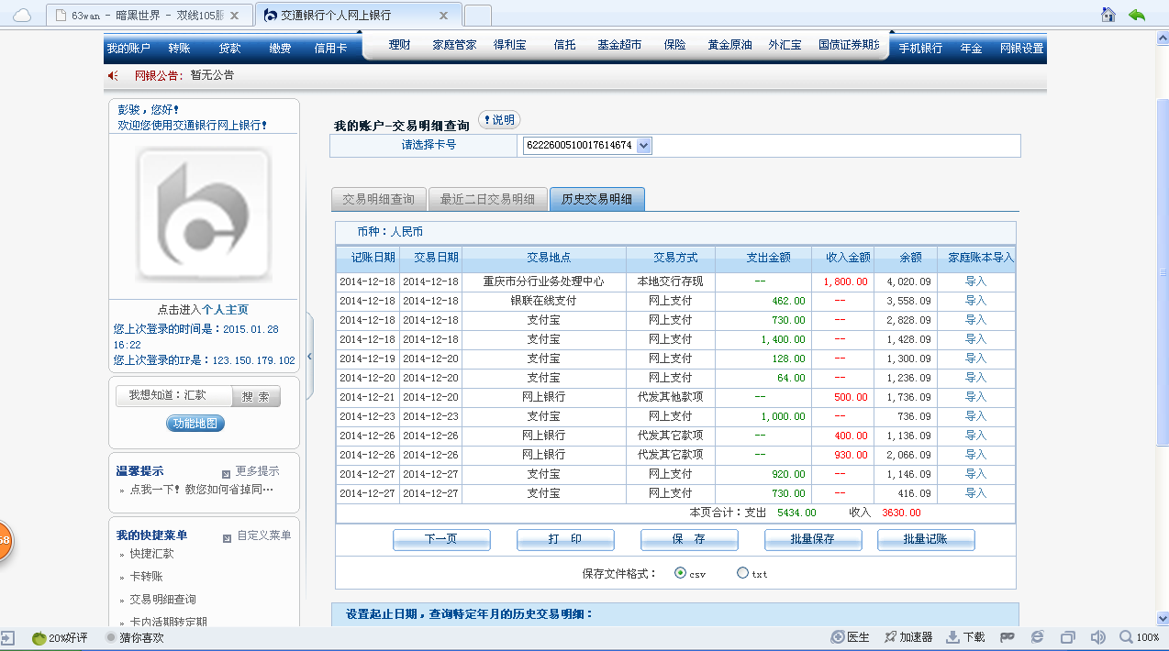
Task: Collapse the left sidebar panel arrow
Action: coord(309,356)
